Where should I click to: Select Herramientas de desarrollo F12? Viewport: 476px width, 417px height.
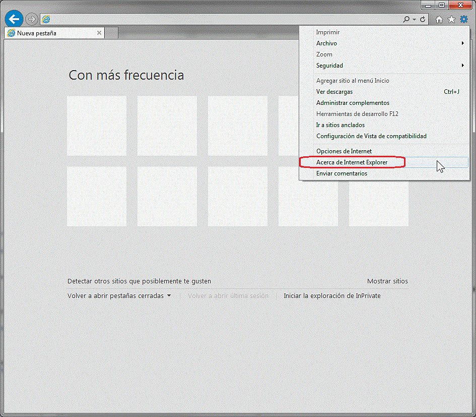(384, 113)
